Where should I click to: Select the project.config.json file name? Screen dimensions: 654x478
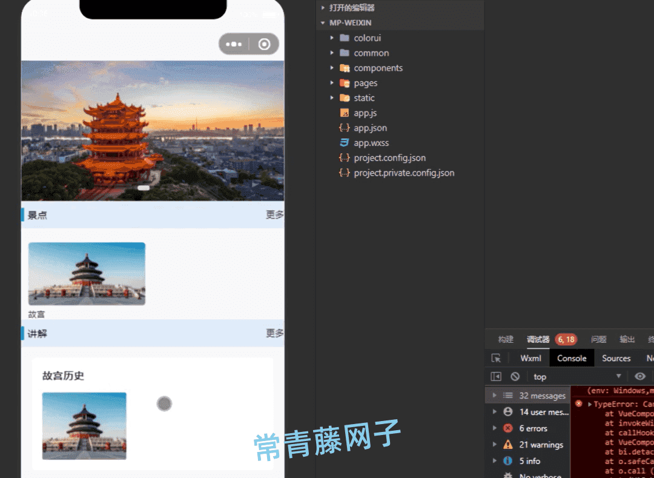pos(390,158)
